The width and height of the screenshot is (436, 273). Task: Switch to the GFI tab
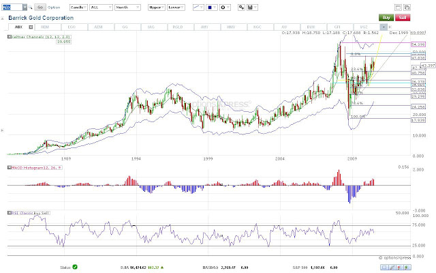[x=337, y=27]
